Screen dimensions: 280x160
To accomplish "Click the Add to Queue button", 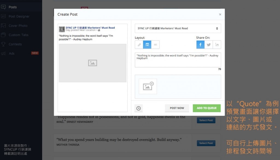I will pos(206,108).
